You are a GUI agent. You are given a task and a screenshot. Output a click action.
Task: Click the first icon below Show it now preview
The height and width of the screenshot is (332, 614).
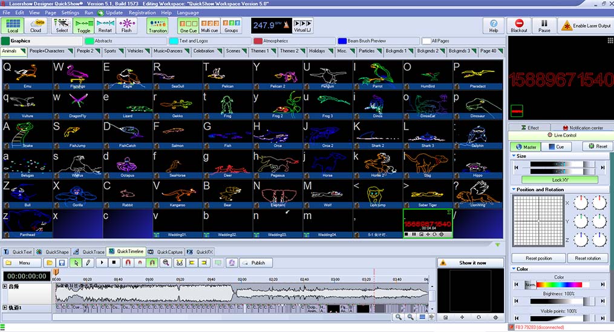pos(446,317)
